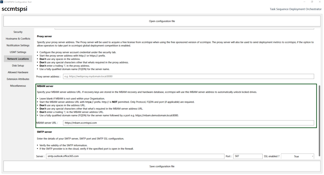Click the SCCMTSPSI app icon in title bar

tap(2, 2)
